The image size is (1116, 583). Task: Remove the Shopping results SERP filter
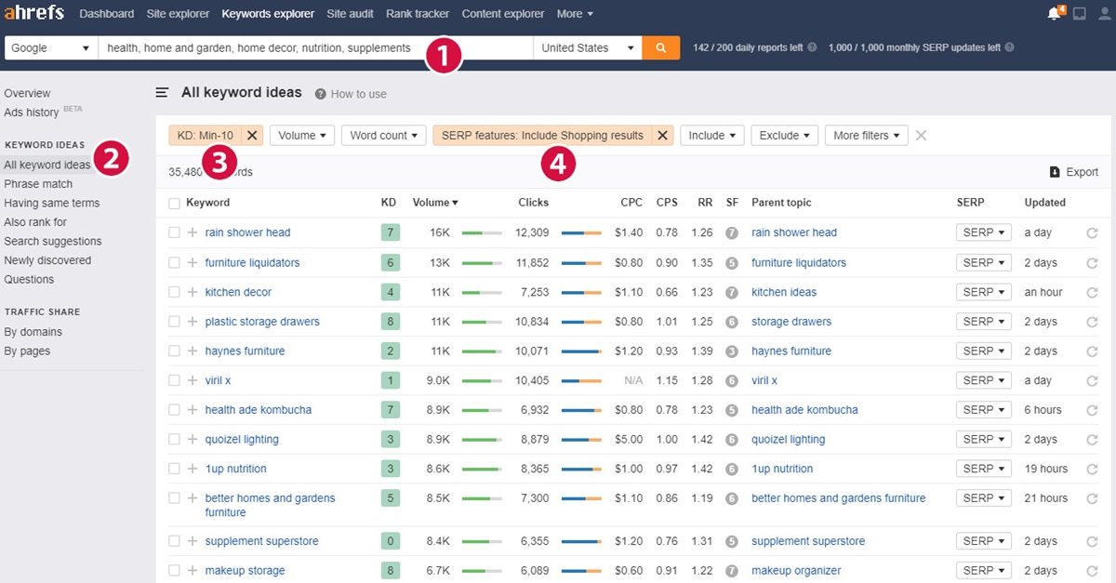point(663,135)
